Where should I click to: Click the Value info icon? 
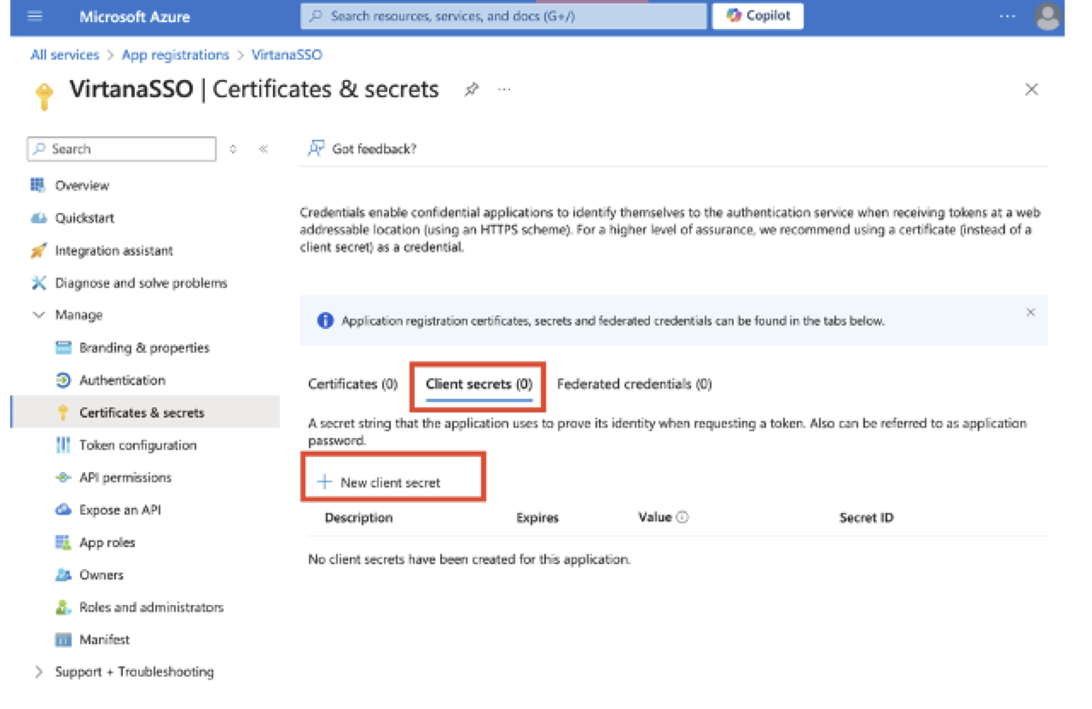[682, 517]
